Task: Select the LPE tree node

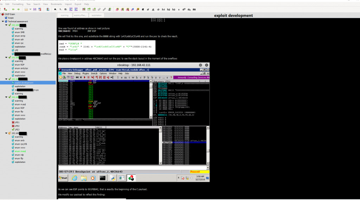Action: [17, 50]
